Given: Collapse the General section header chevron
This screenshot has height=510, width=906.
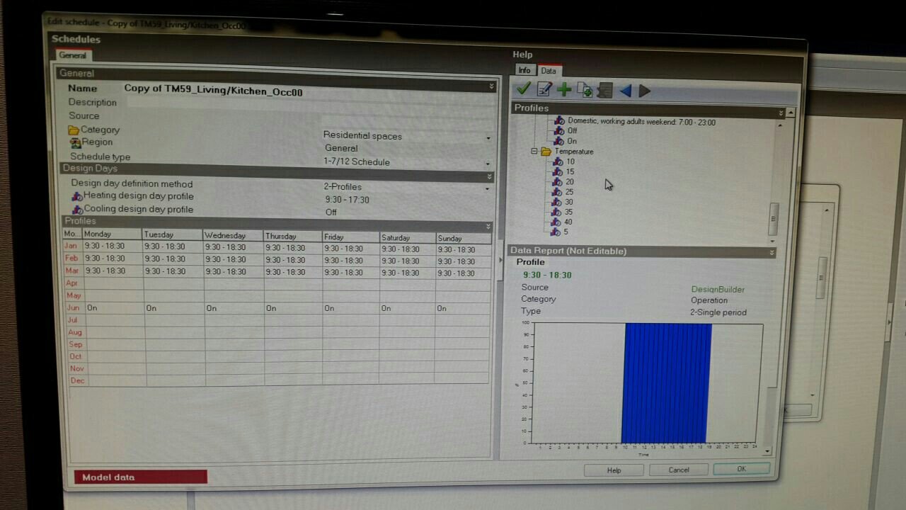Looking at the screenshot, I should tap(491, 86).
